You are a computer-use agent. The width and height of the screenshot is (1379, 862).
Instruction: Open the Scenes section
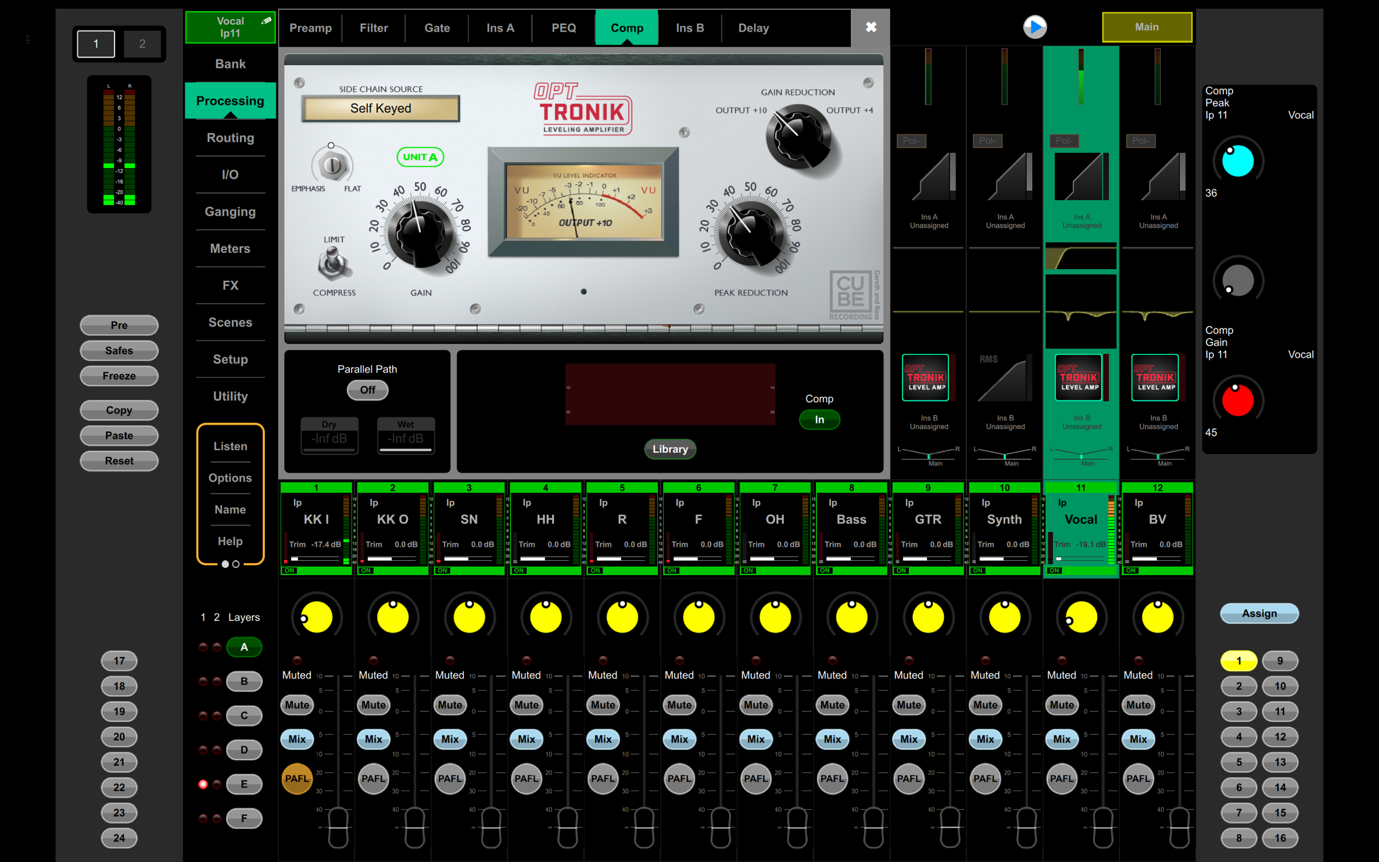[x=230, y=323]
